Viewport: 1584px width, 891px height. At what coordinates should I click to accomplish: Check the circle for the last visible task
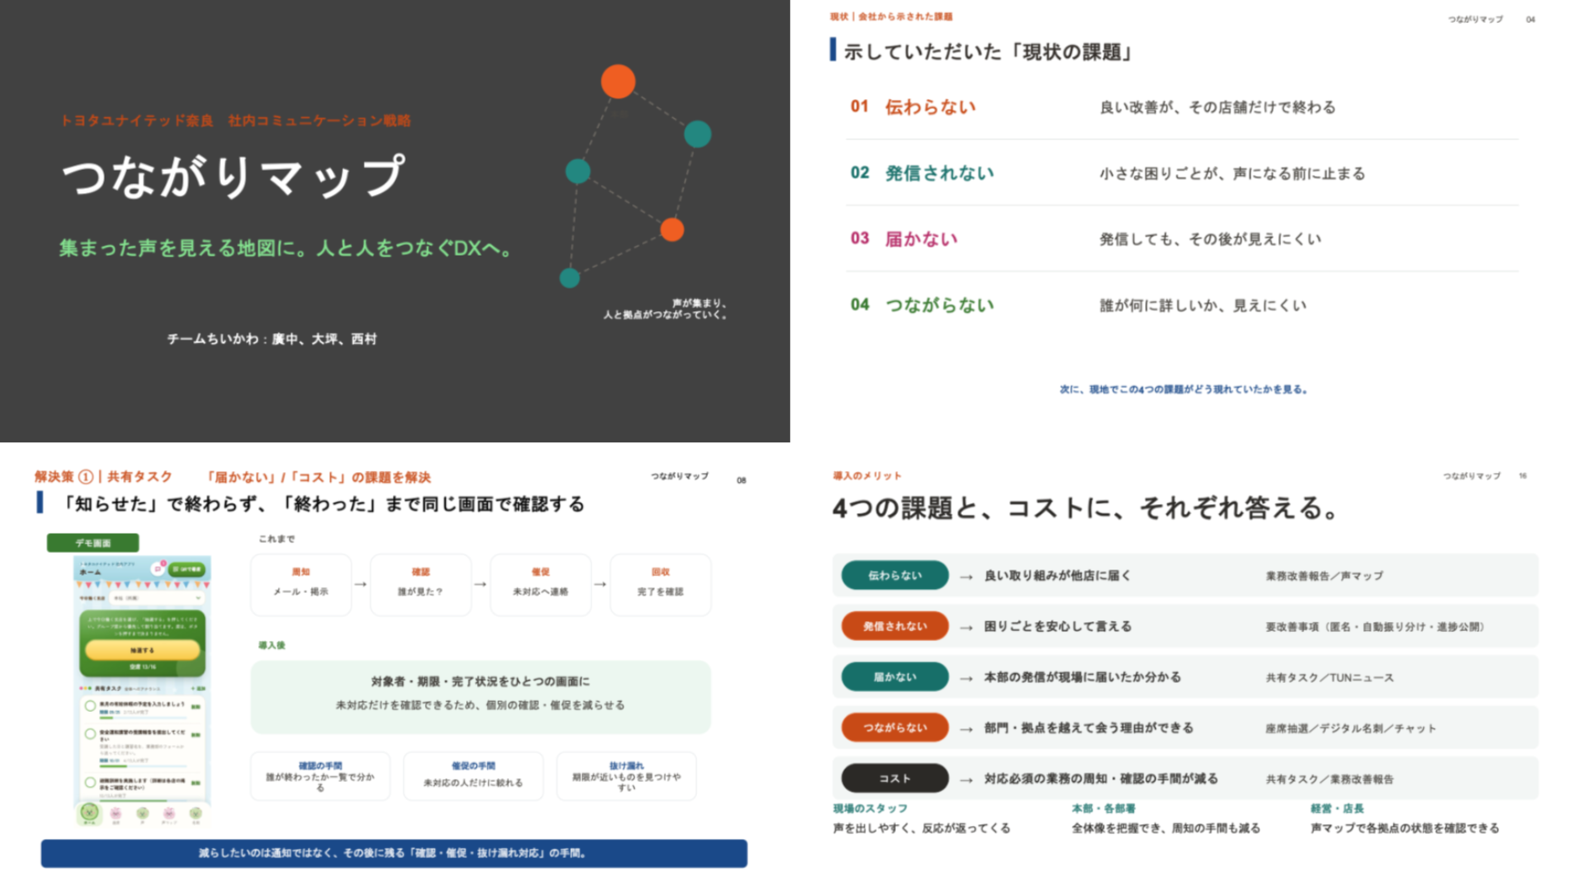(x=91, y=782)
